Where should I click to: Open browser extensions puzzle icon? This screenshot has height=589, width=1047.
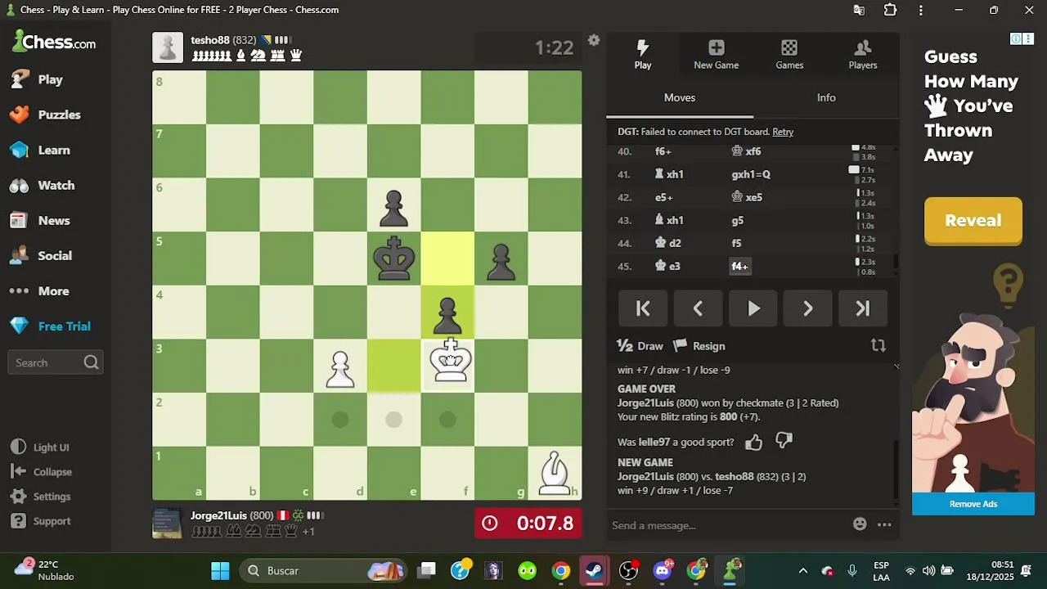(x=890, y=10)
